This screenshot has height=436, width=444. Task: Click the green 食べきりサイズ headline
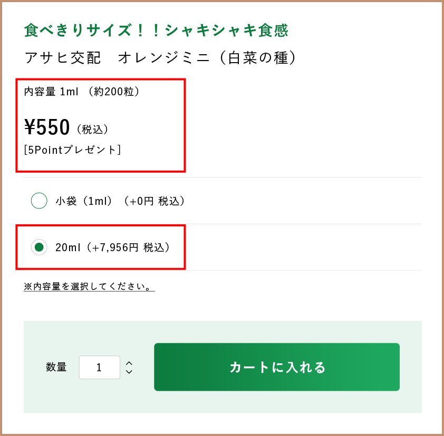point(156,31)
